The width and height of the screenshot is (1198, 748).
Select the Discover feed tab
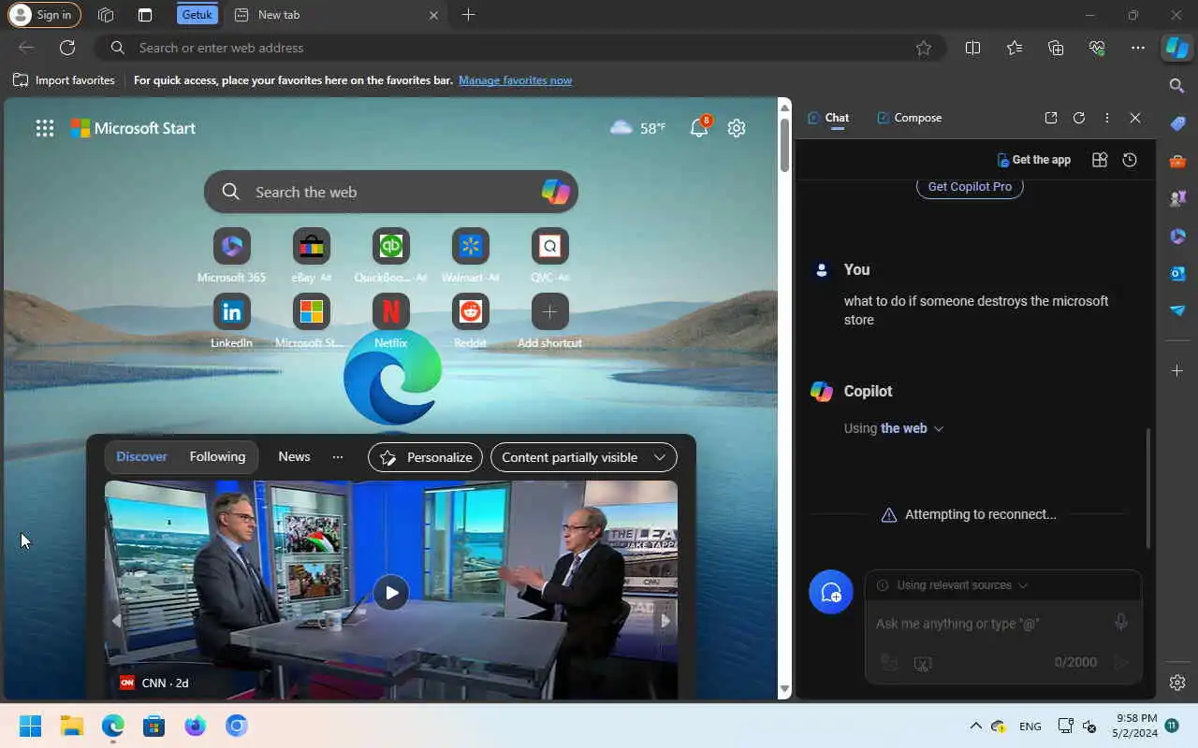click(141, 457)
